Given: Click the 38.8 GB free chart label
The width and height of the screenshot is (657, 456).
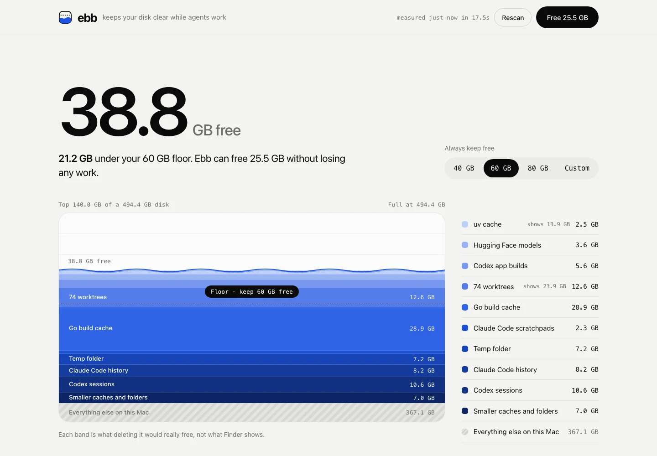Looking at the screenshot, I should 89,261.
